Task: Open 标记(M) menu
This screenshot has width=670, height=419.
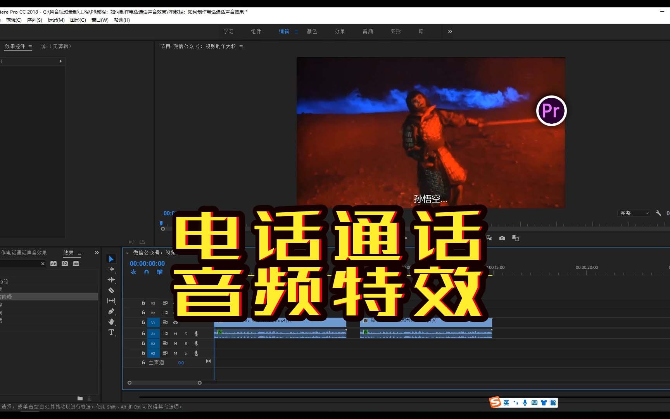Action: pos(56,20)
